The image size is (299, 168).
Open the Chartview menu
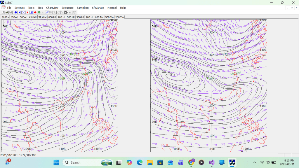coord(52,8)
